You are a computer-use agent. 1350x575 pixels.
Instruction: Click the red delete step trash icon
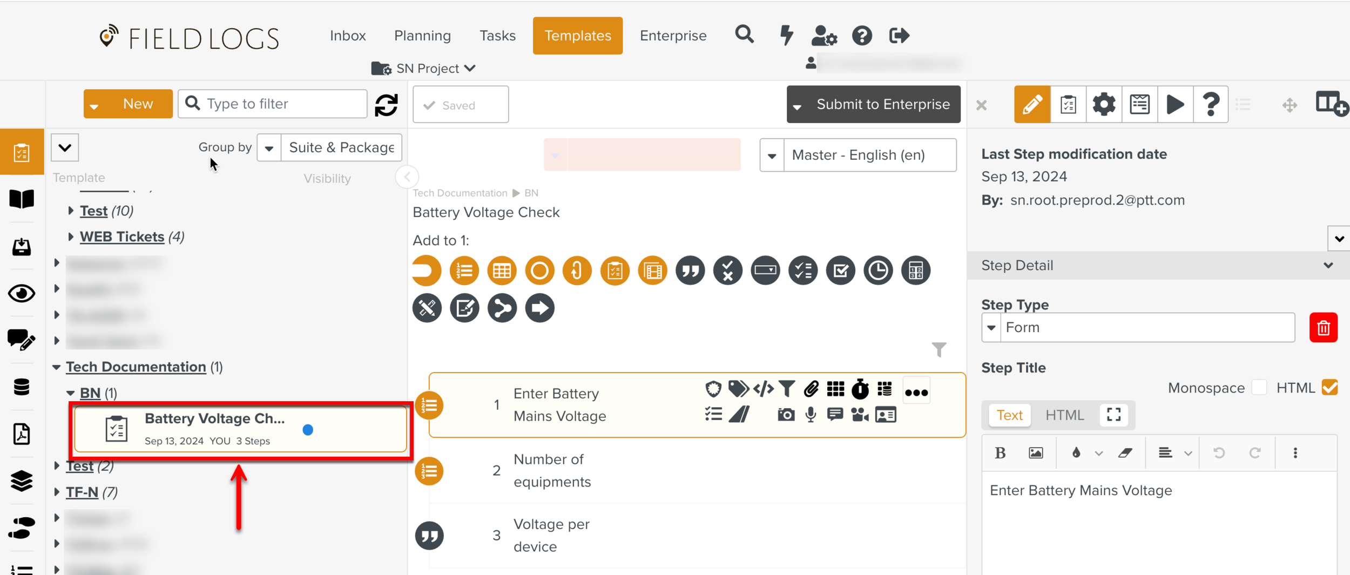pyautogui.click(x=1323, y=328)
